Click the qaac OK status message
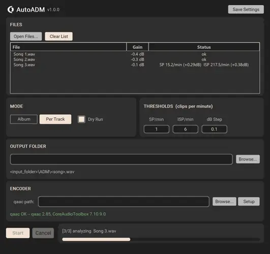This screenshot has height=254, width=270. click(58, 214)
